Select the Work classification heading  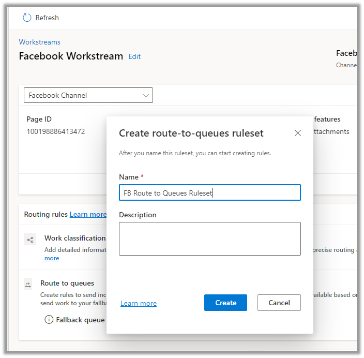tap(75, 238)
